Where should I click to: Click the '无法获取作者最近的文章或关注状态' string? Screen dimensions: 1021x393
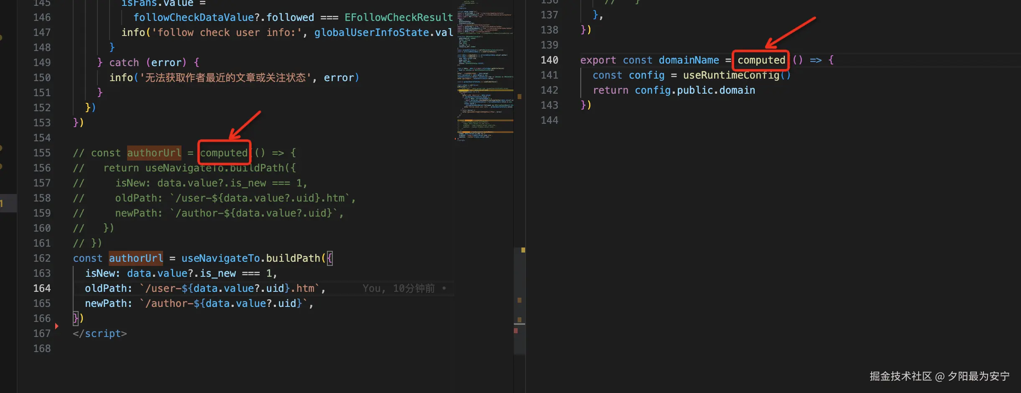[225, 78]
